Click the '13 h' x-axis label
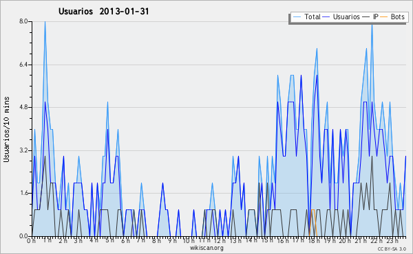This screenshot has width=413, height=254. coord(235,241)
